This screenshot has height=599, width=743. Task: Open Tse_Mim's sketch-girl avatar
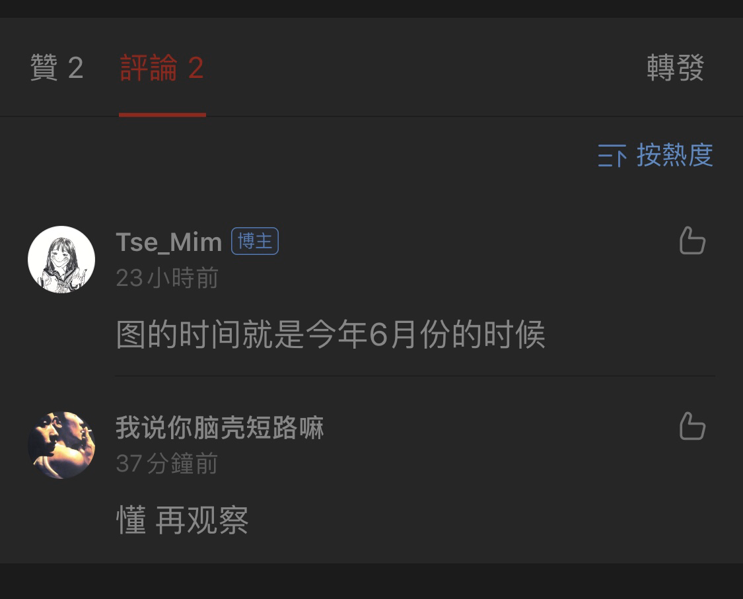[x=61, y=260]
